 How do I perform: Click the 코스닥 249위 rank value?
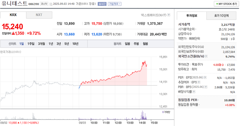point(227,29)
